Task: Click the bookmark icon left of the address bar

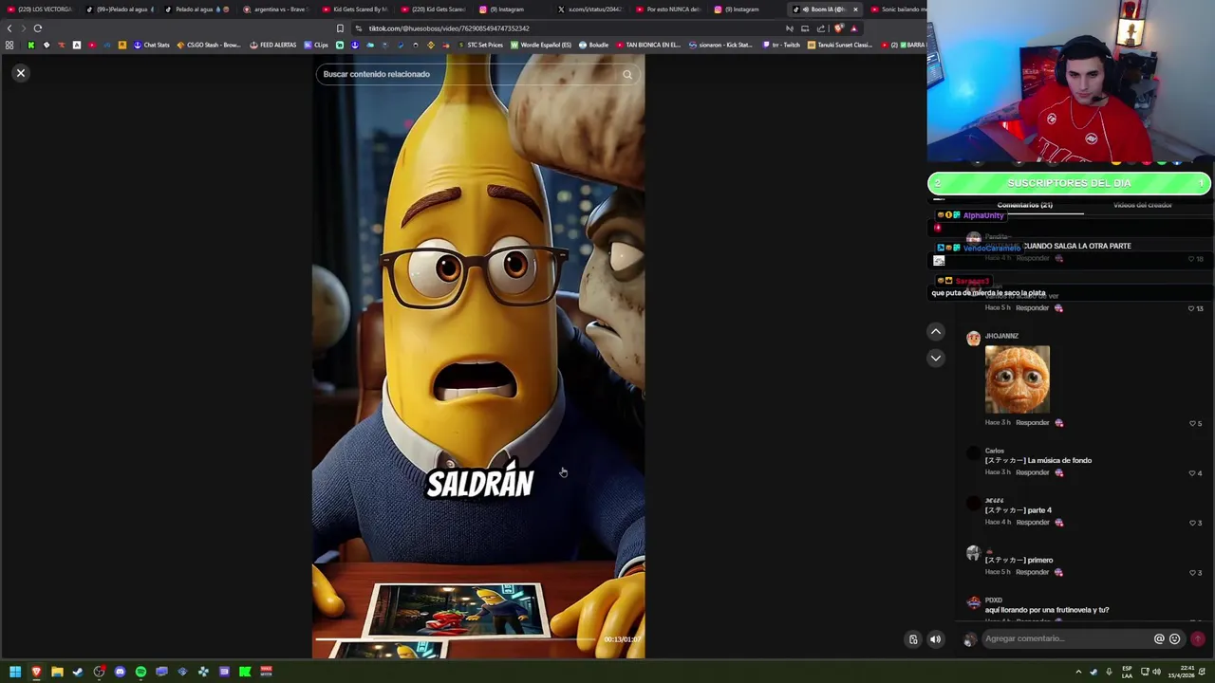Action: tap(340, 28)
